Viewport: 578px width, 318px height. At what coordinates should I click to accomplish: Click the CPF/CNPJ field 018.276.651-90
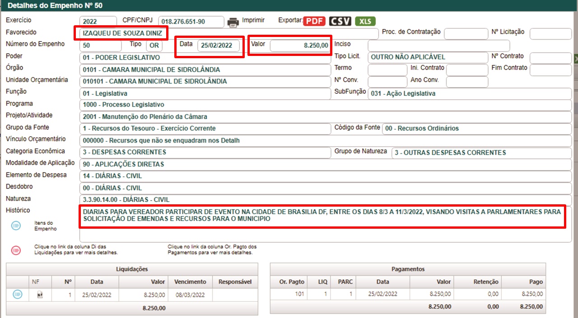(x=191, y=22)
